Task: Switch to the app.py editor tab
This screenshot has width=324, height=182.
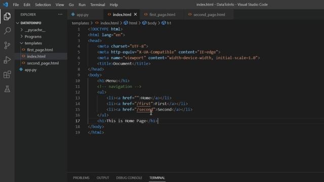Action: pos(86,15)
